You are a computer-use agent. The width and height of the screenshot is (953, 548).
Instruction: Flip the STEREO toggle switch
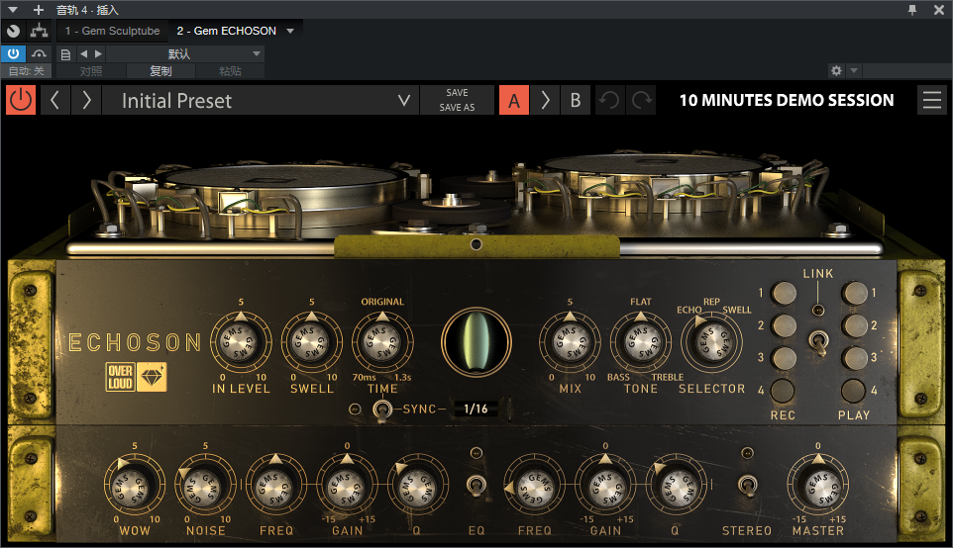tap(747, 485)
